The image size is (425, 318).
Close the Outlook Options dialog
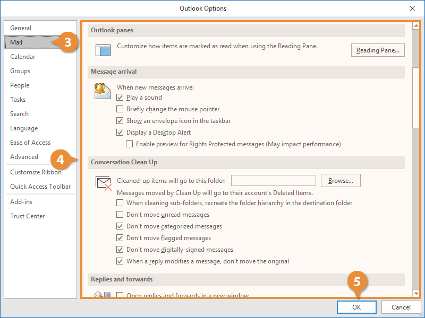pyautogui.click(x=412, y=8)
